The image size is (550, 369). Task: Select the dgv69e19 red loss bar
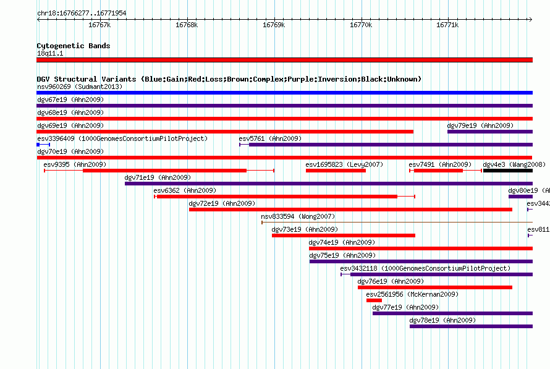pos(225,132)
